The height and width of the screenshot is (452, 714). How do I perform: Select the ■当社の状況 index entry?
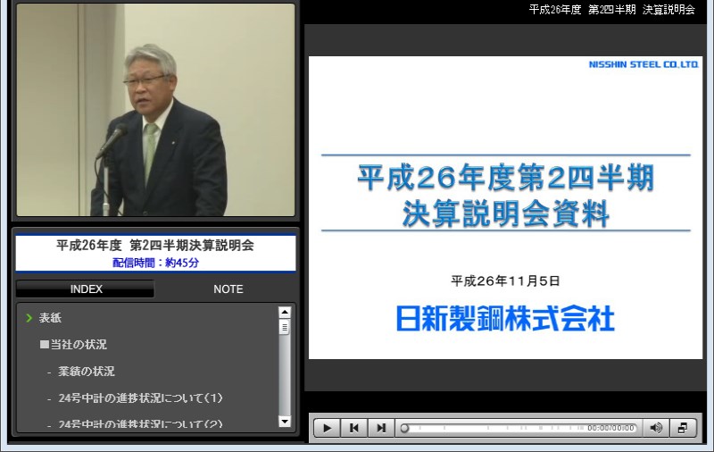73,345
